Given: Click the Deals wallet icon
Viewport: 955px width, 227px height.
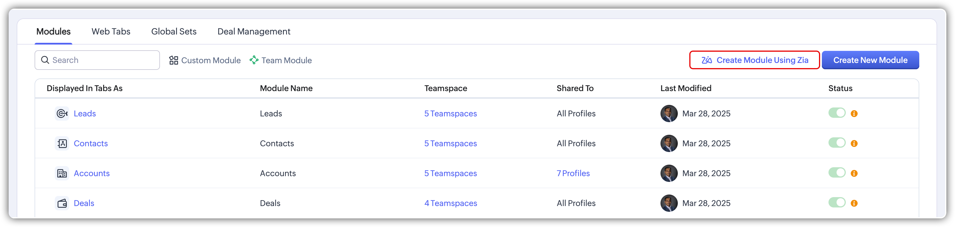Looking at the screenshot, I should [x=62, y=203].
